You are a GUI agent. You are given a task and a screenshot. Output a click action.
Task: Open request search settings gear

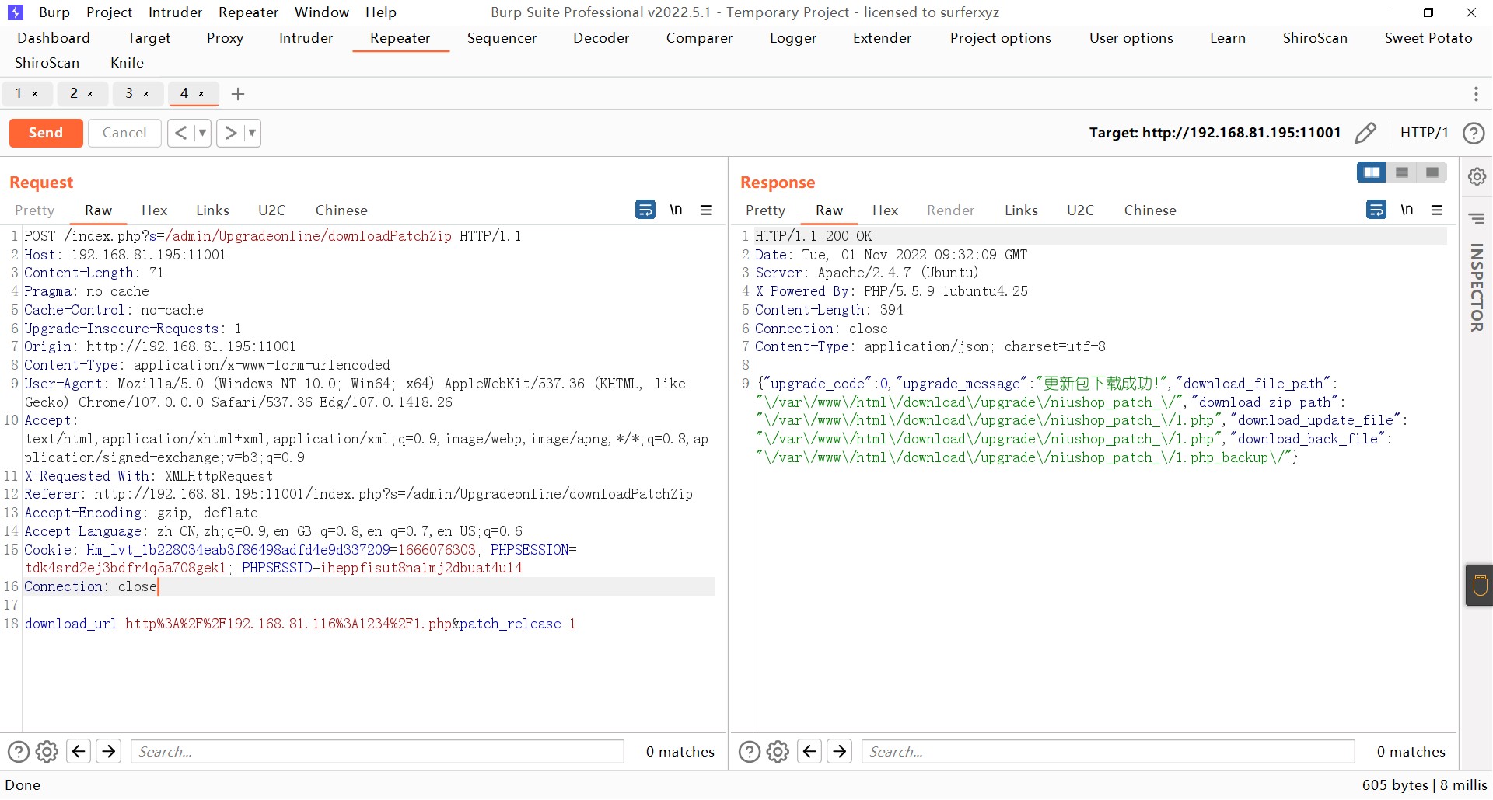(47, 752)
